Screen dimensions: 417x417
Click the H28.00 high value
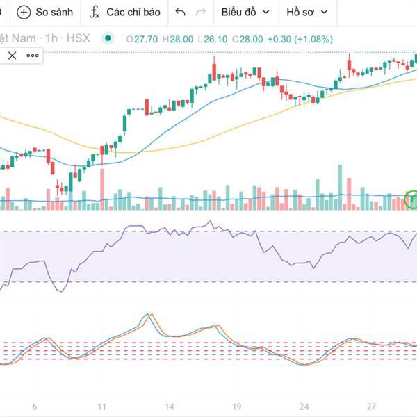pos(178,40)
